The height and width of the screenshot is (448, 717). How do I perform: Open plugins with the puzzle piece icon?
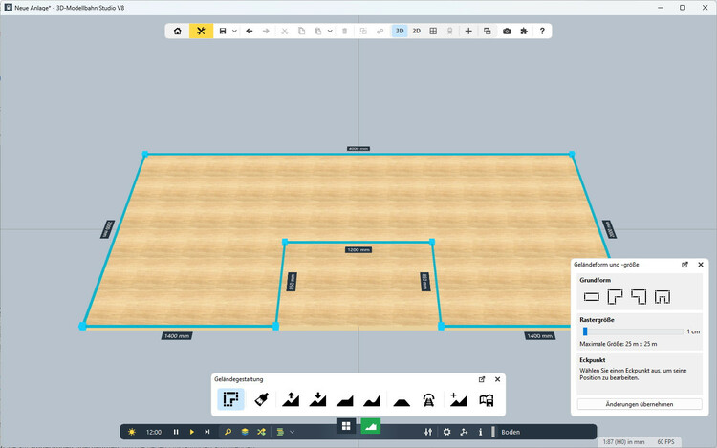click(524, 32)
